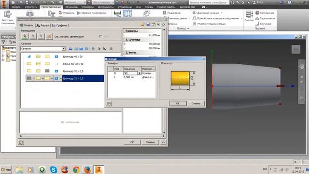Click the last placement button with crossed icon
Viewport: 309px width, 174px height.
[x=49, y=36]
